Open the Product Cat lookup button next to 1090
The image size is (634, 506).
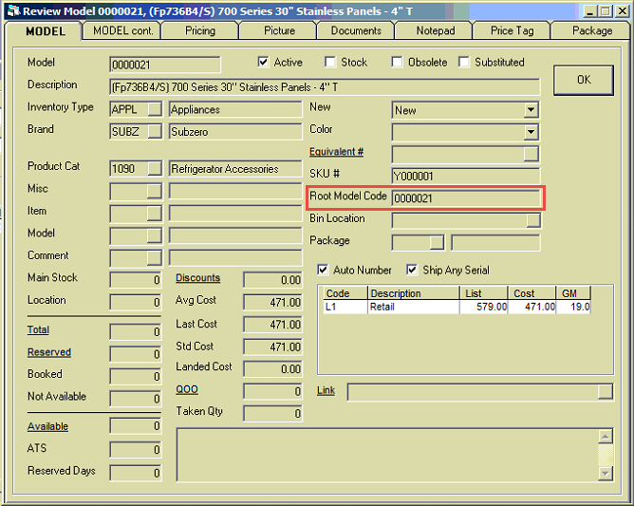coord(155,169)
